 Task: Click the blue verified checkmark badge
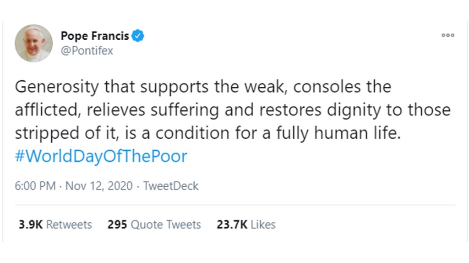point(137,36)
